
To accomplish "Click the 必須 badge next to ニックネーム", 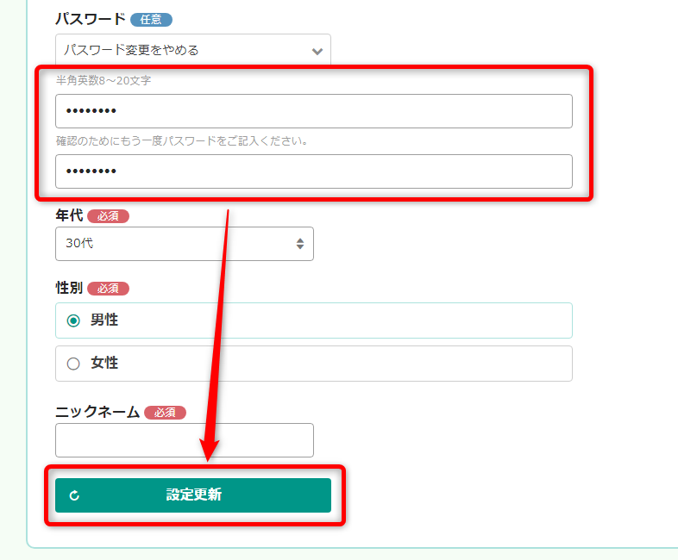I will coord(165,413).
